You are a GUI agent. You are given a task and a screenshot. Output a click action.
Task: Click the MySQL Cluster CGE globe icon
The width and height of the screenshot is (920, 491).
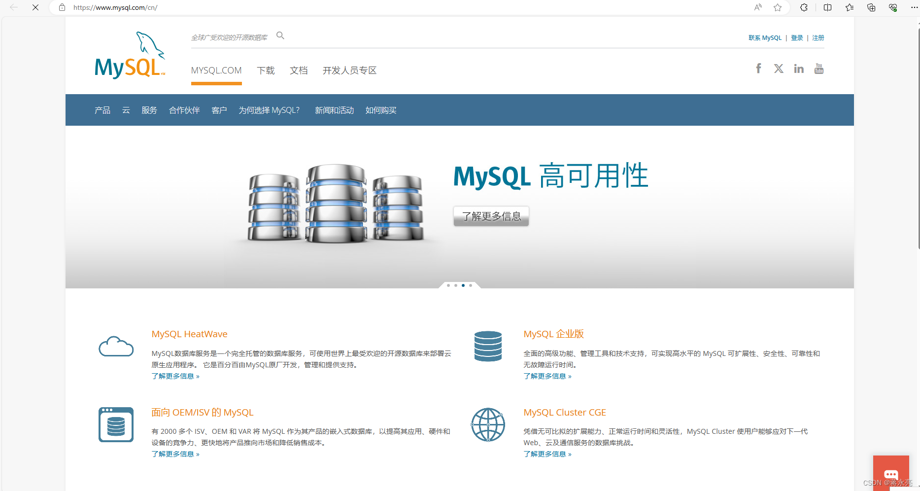(488, 424)
